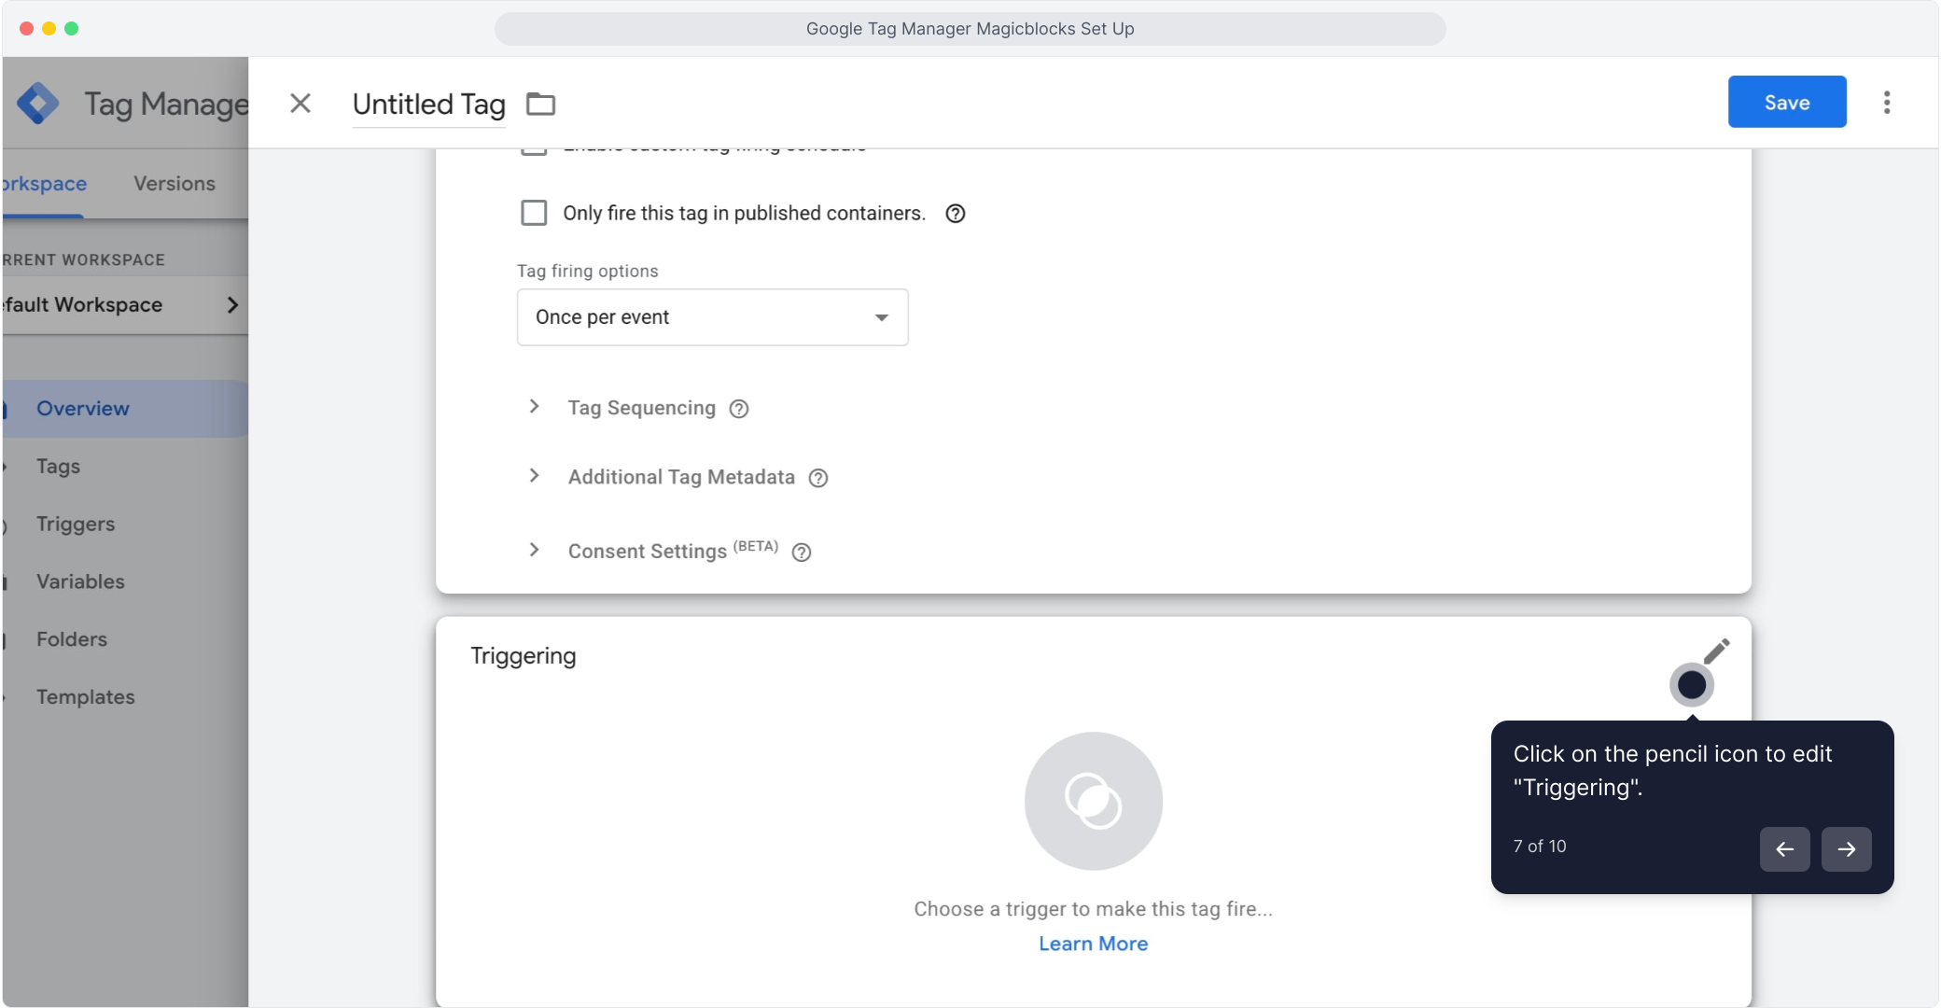
Task: Click the folder icon next to Untitled Tag
Action: click(x=540, y=104)
